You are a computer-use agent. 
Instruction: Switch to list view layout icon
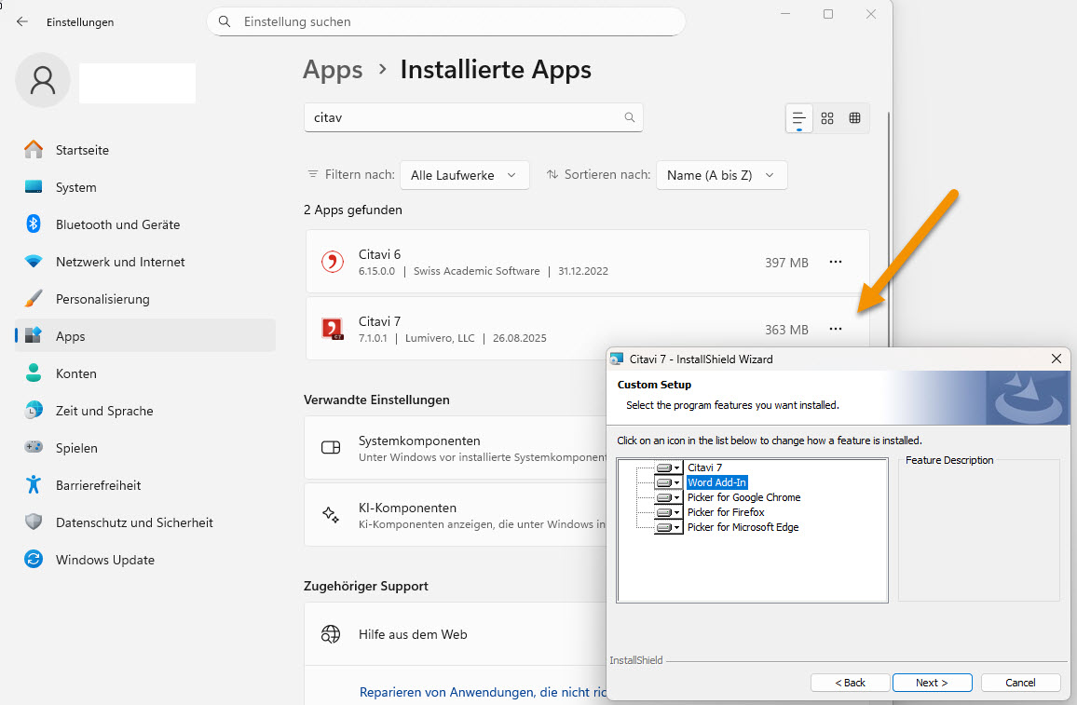coord(798,118)
